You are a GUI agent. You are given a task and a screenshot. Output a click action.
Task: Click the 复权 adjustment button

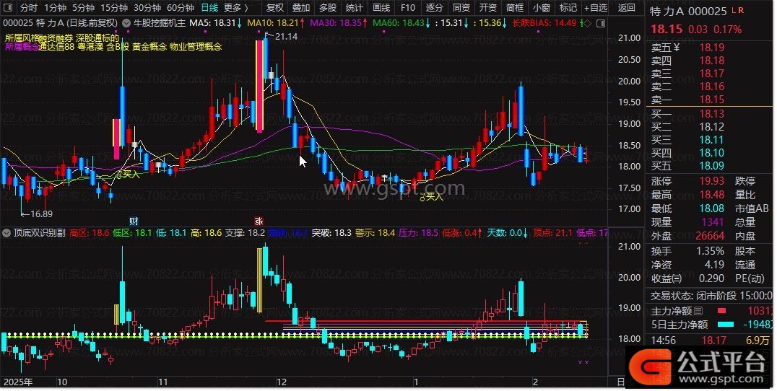point(275,8)
